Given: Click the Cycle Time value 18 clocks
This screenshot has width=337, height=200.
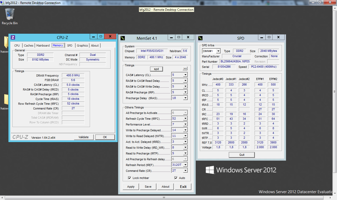Looking at the screenshot, I should point(73,99).
